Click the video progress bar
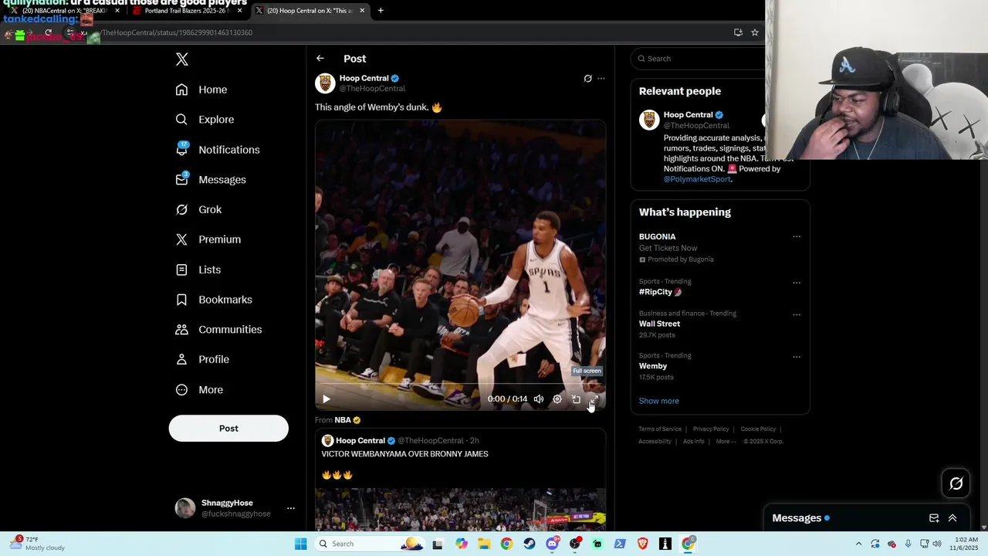The image size is (988, 556). (x=460, y=384)
